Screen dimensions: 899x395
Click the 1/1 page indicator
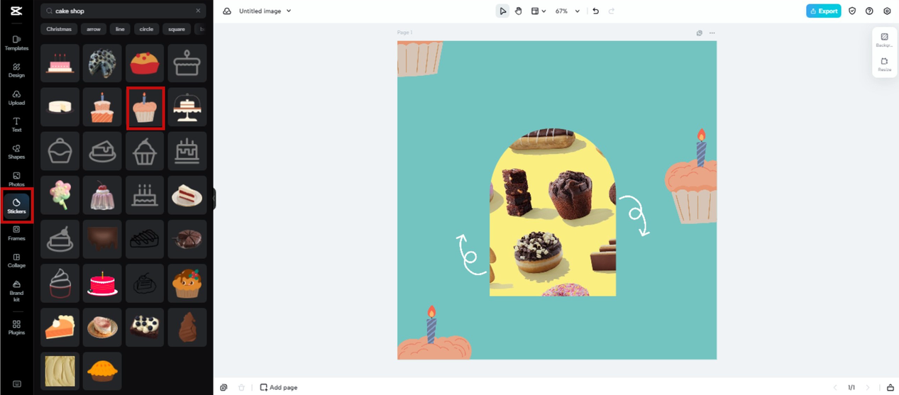pyautogui.click(x=851, y=387)
